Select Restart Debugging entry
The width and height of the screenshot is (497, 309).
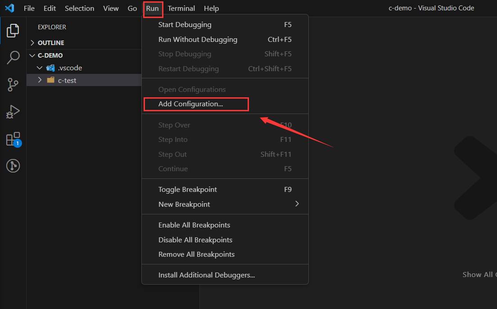[225, 68]
